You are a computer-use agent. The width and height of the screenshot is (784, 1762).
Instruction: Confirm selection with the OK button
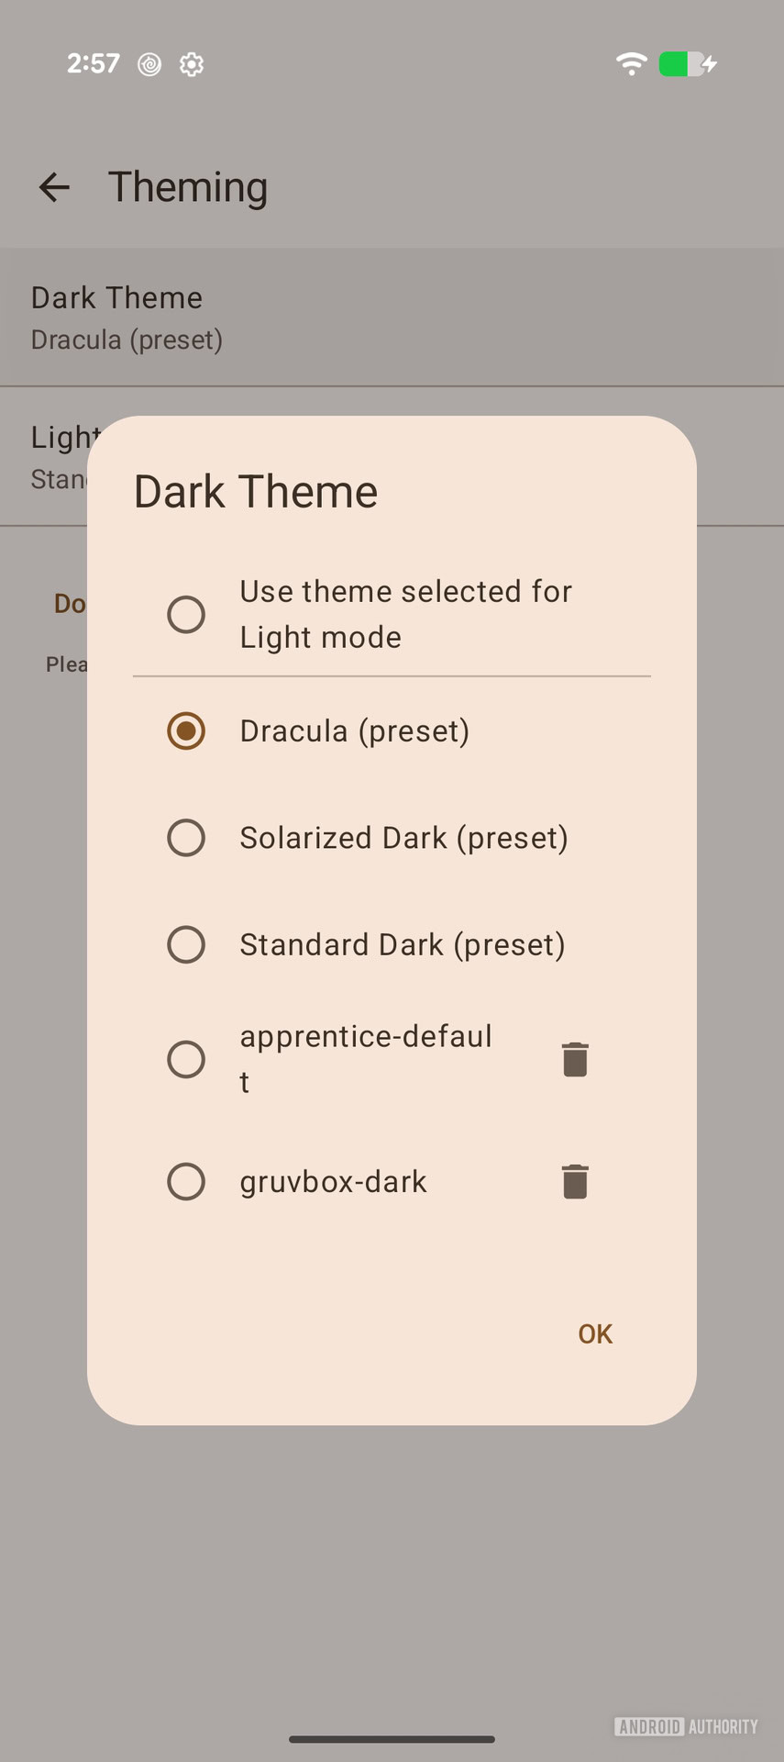click(x=594, y=1333)
